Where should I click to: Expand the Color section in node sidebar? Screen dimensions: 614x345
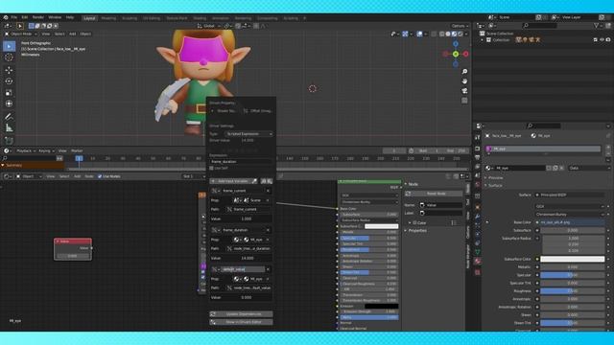[418, 222]
